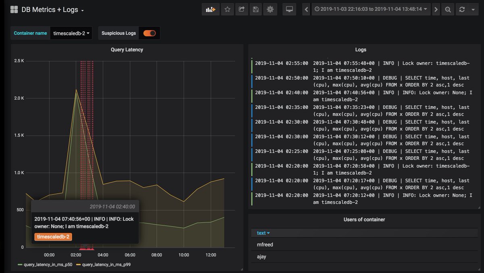Image resolution: width=484 pixels, height=273 pixels.
Task: Click the 04:00 x-axis label
Action: 103,255
